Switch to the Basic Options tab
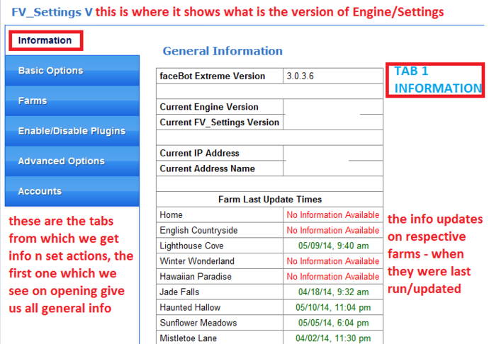This screenshot has height=344, width=489. tap(72, 70)
